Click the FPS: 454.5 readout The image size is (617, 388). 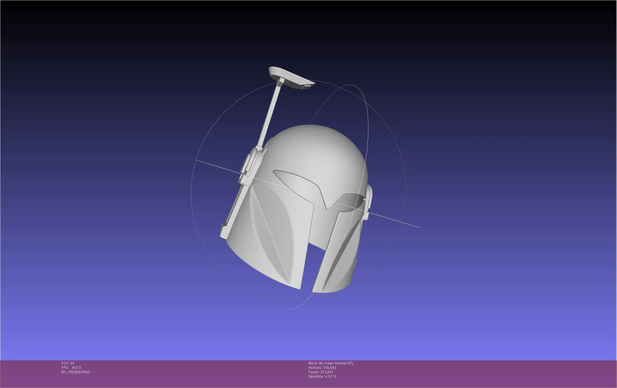tap(71, 368)
